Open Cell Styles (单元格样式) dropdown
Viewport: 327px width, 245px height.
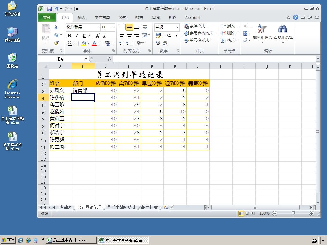198,40
